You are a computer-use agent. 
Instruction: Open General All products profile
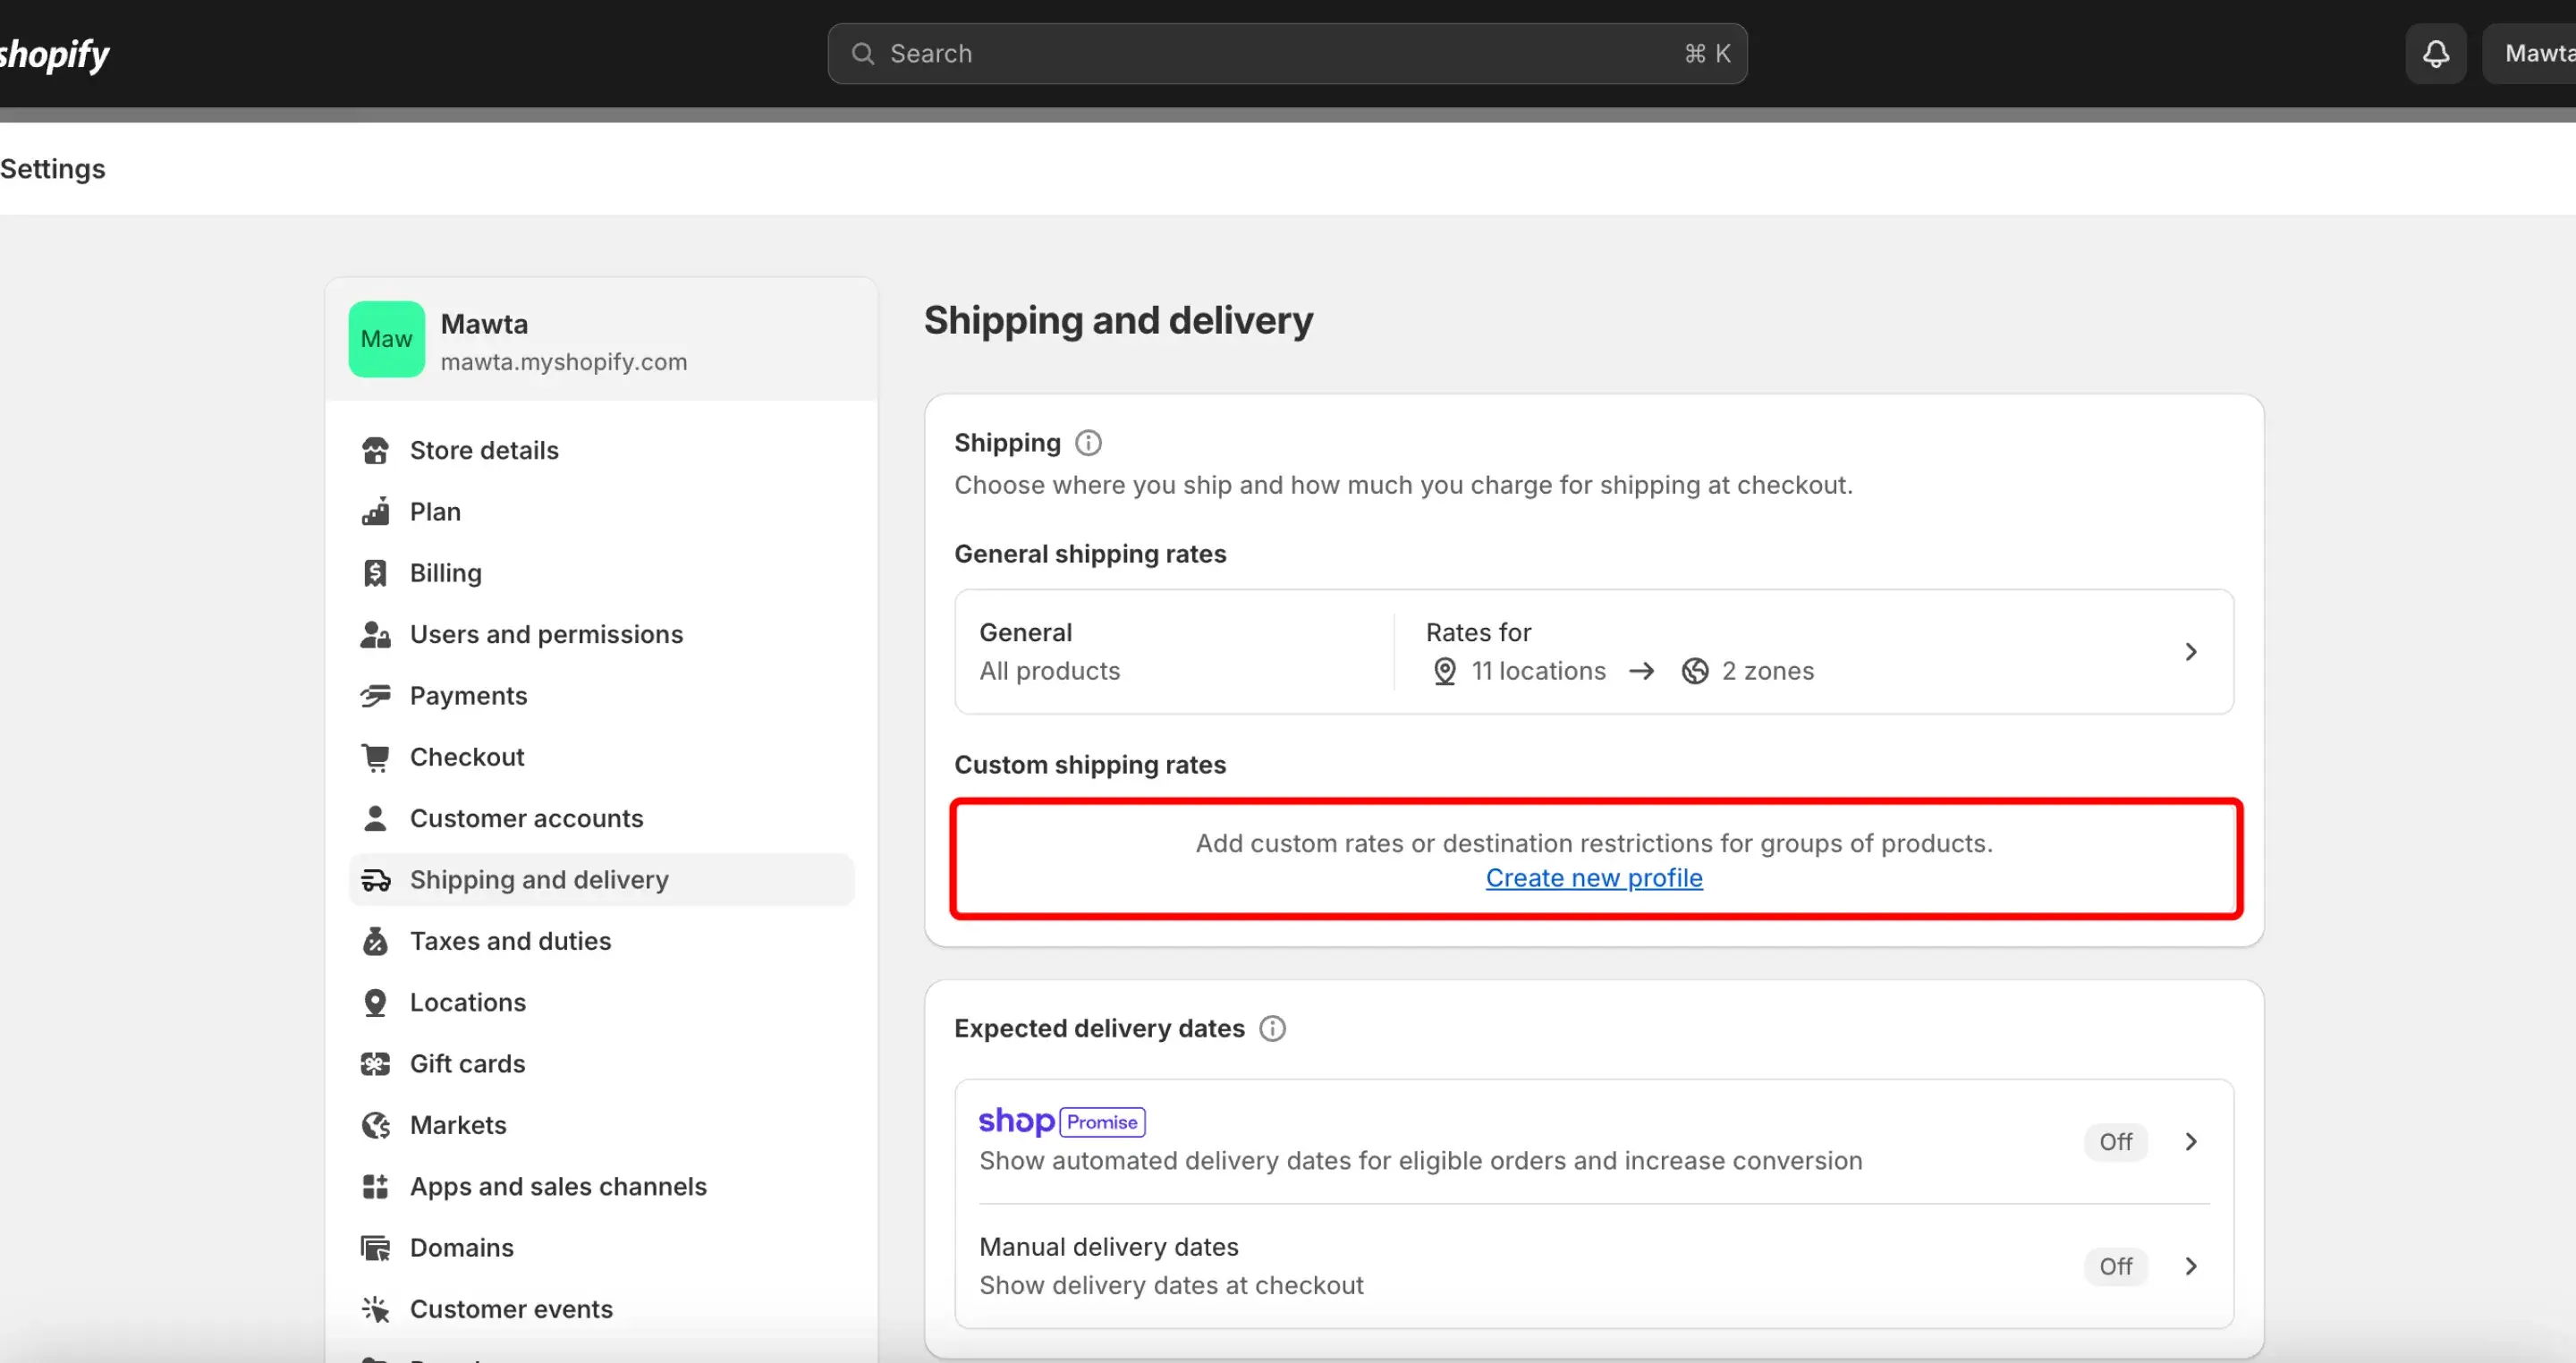tap(1594, 652)
